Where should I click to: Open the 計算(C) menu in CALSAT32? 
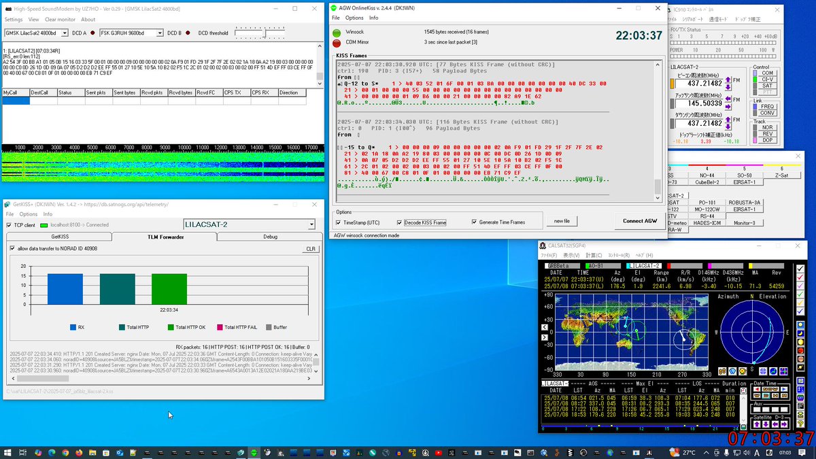coord(595,256)
